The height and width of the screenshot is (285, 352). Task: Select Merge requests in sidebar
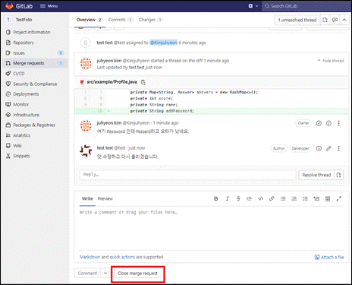(29, 63)
